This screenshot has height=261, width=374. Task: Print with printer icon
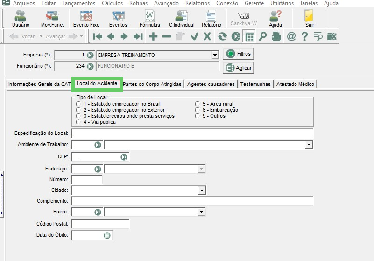(x=276, y=36)
